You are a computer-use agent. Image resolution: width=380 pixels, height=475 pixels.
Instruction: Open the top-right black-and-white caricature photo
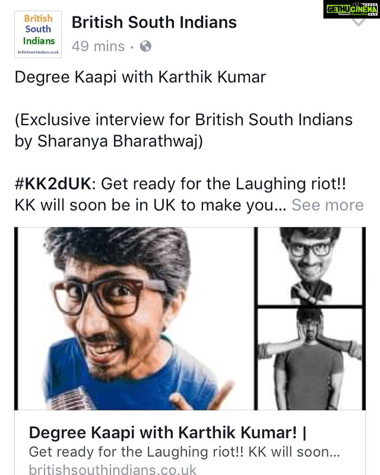tap(310, 266)
